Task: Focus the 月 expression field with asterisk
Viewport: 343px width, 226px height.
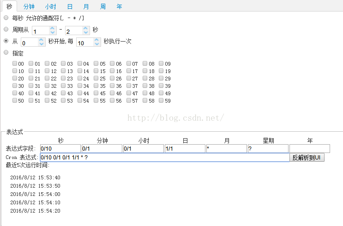Action: (x=227, y=149)
